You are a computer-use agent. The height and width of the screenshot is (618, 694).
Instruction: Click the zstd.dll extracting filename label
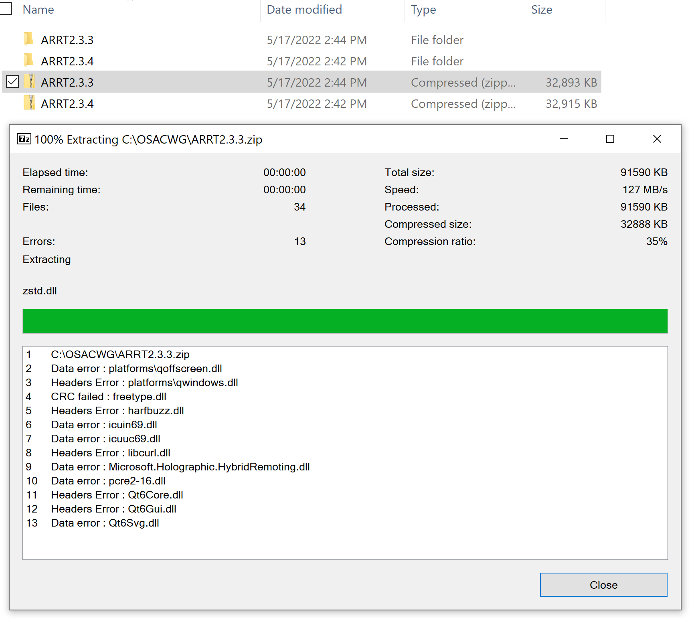40,290
